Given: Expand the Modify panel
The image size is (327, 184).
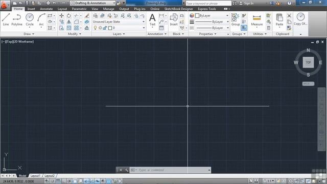Looking at the screenshot, I should point(75,34).
